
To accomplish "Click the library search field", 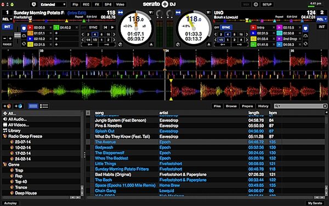I will [301, 106].
